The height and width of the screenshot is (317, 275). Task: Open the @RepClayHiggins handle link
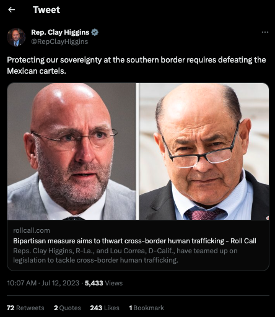[x=59, y=41]
